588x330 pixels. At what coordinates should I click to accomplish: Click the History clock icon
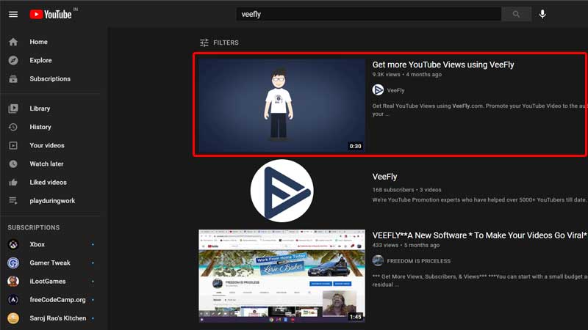(x=13, y=127)
